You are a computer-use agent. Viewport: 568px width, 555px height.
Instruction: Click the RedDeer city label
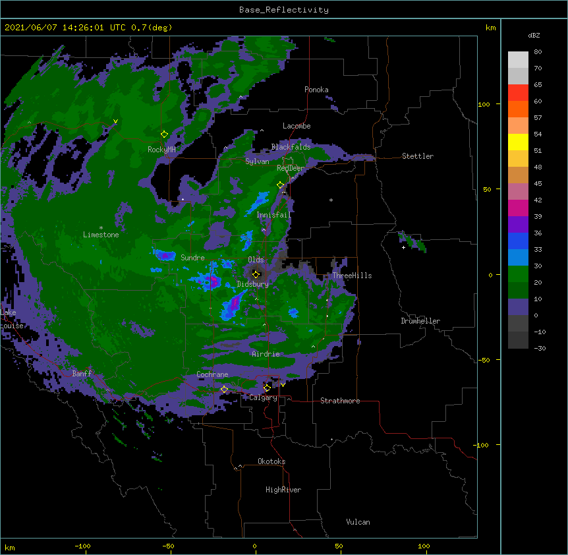coord(290,168)
